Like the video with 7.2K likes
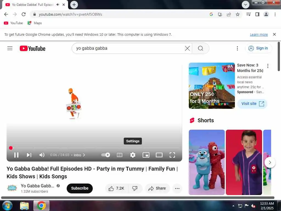The image size is (281, 211). coord(116,188)
